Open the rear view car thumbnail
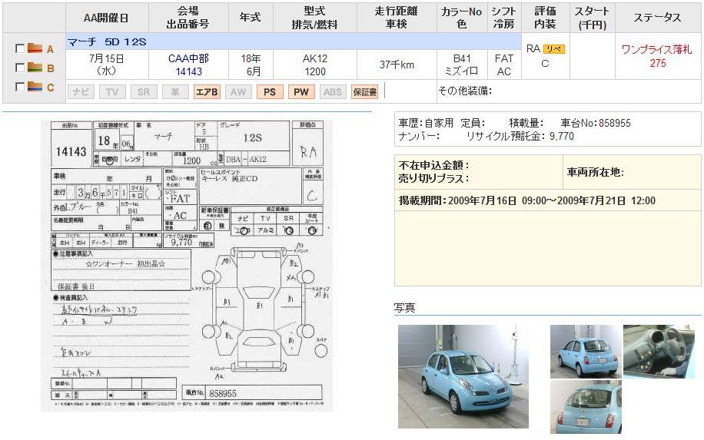 coord(586,407)
